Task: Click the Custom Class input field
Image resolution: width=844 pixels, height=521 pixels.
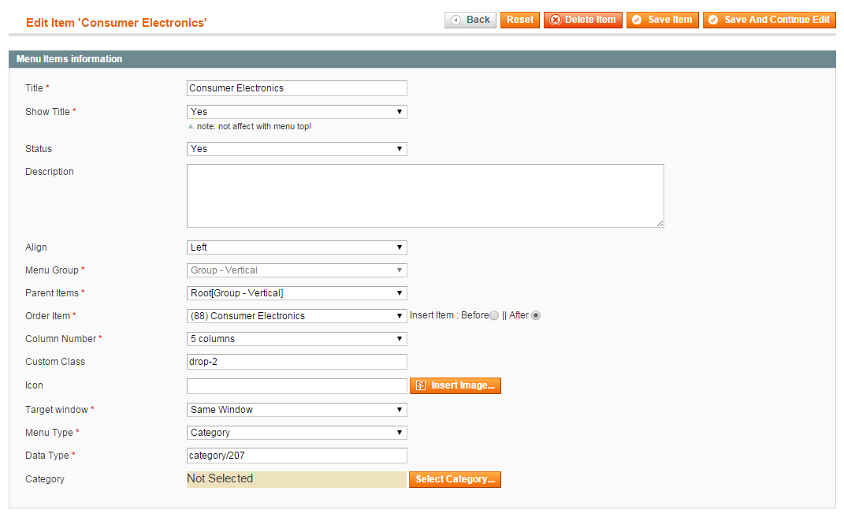Action: tap(296, 362)
